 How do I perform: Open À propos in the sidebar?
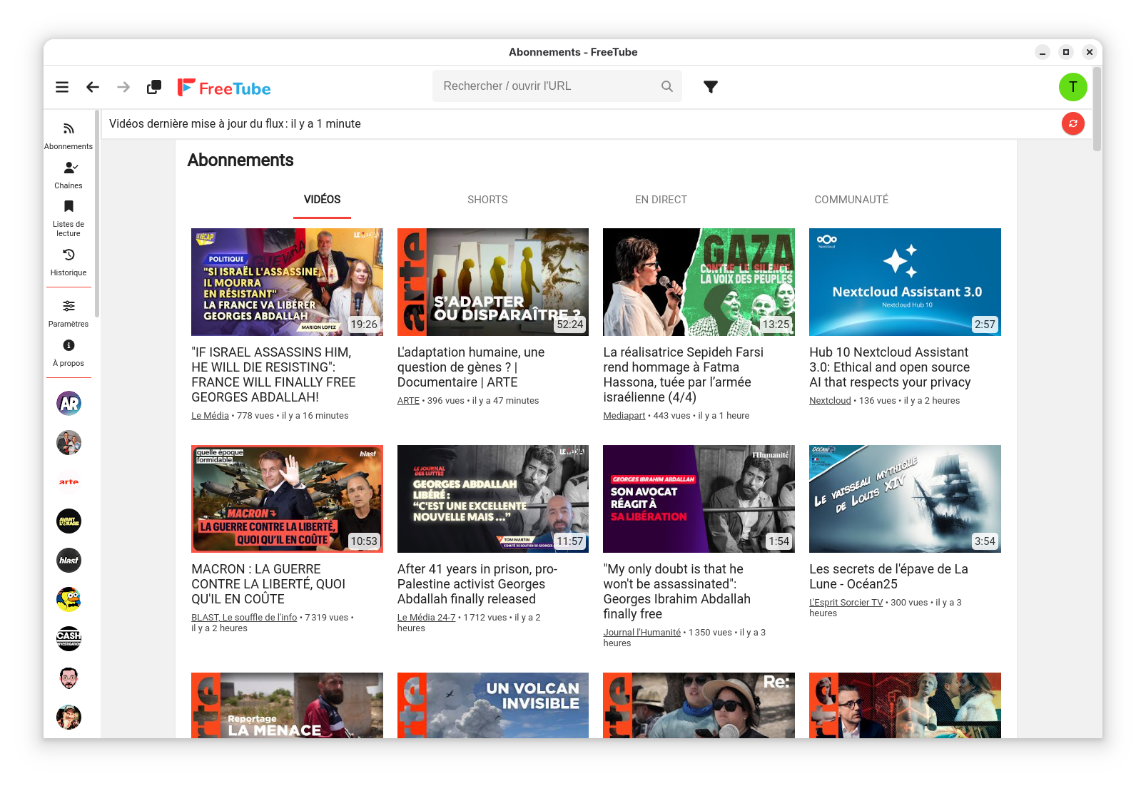click(69, 352)
